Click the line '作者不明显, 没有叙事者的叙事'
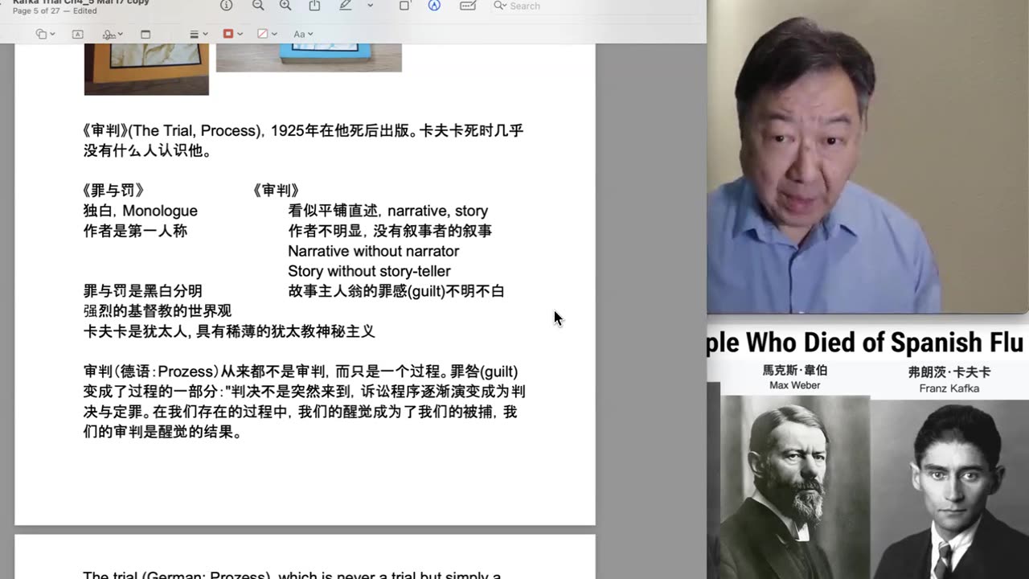The height and width of the screenshot is (579, 1029). pos(390,231)
